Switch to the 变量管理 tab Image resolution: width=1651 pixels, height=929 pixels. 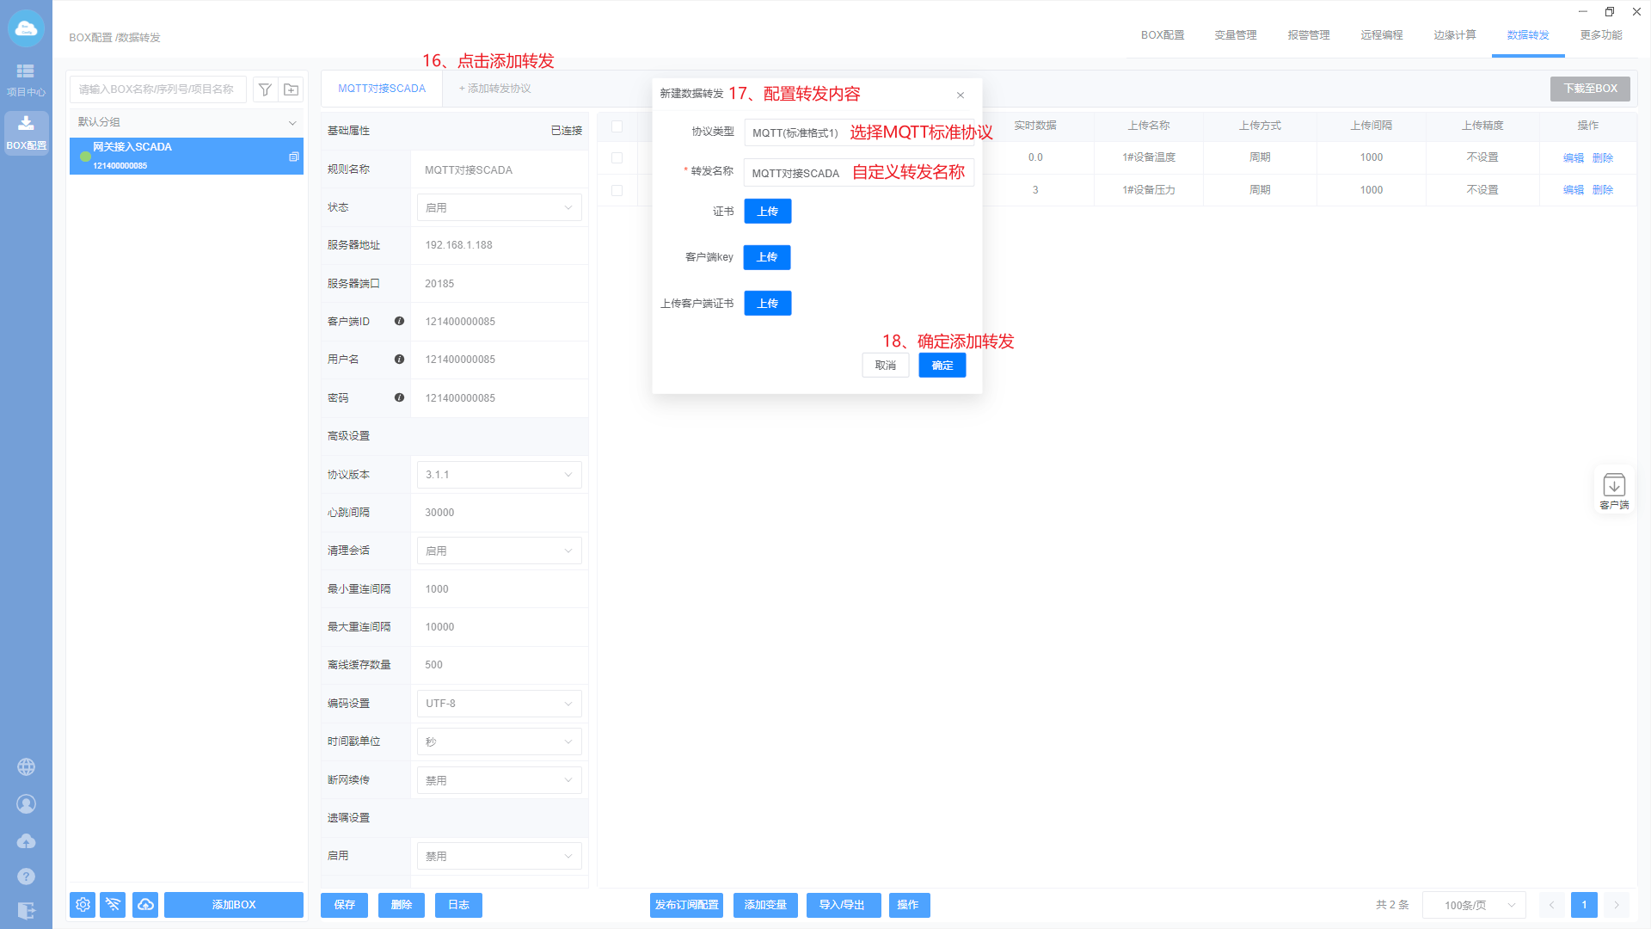(1236, 35)
